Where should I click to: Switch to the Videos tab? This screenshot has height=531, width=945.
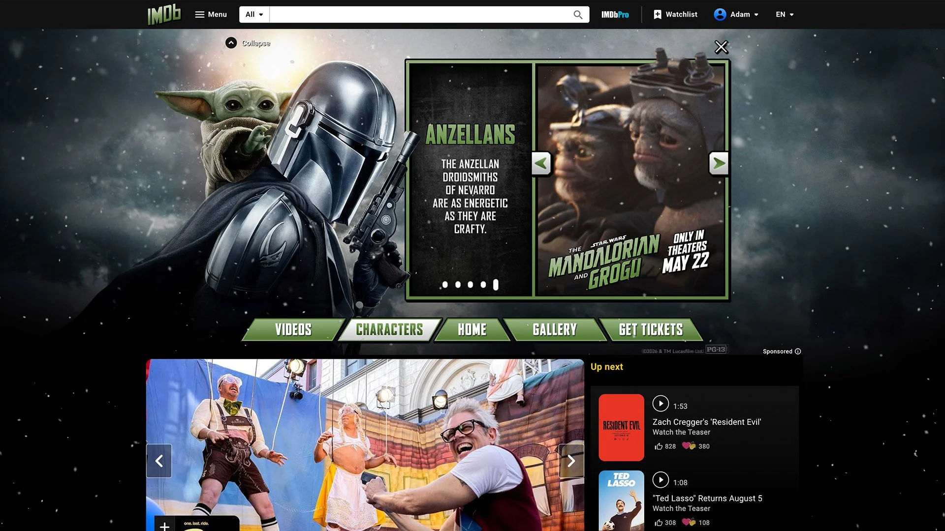(x=293, y=329)
